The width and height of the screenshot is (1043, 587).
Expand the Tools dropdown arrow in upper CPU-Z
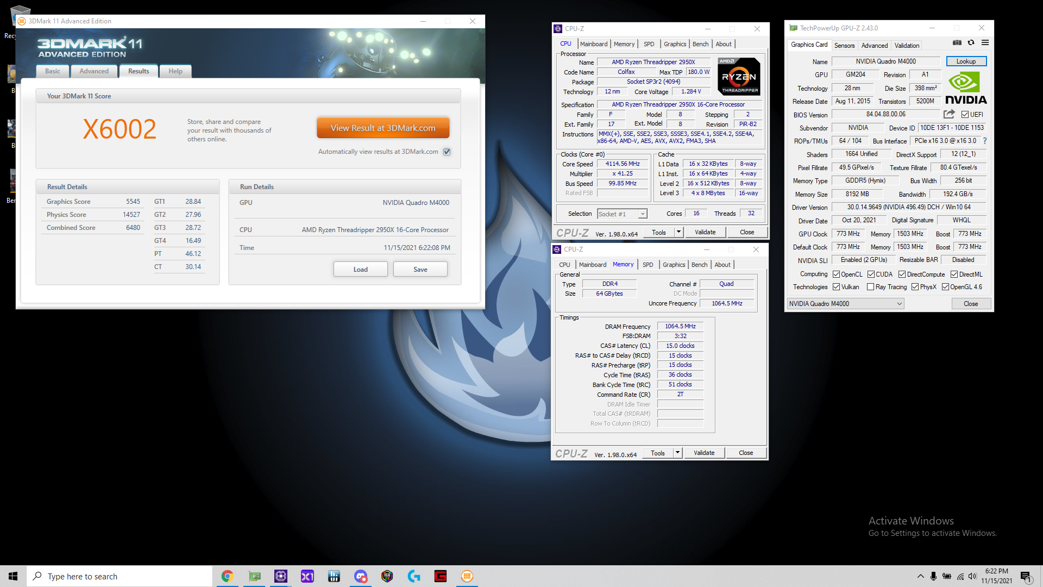click(678, 232)
